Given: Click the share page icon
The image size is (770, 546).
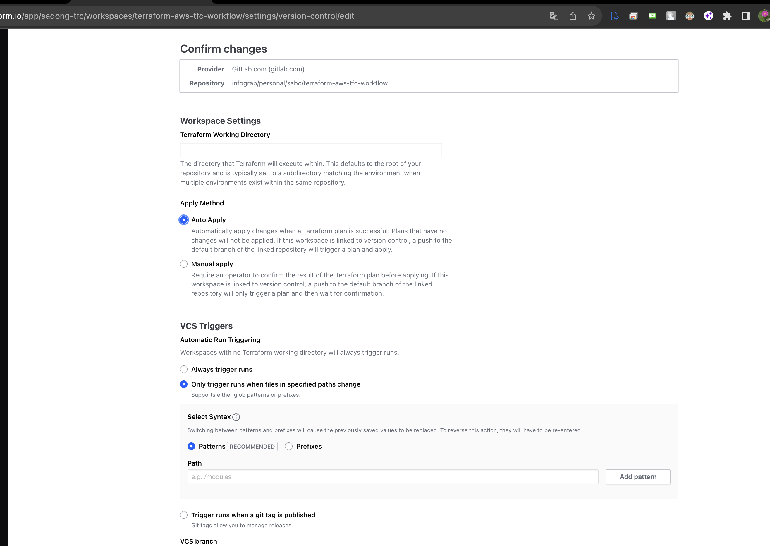Looking at the screenshot, I should click(573, 16).
